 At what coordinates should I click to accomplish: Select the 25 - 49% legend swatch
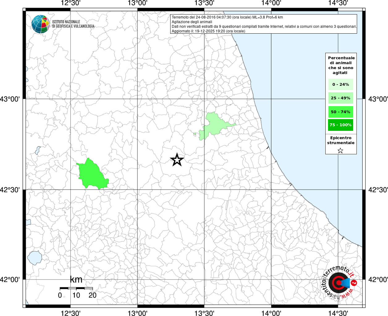click(x=341, y=98)
